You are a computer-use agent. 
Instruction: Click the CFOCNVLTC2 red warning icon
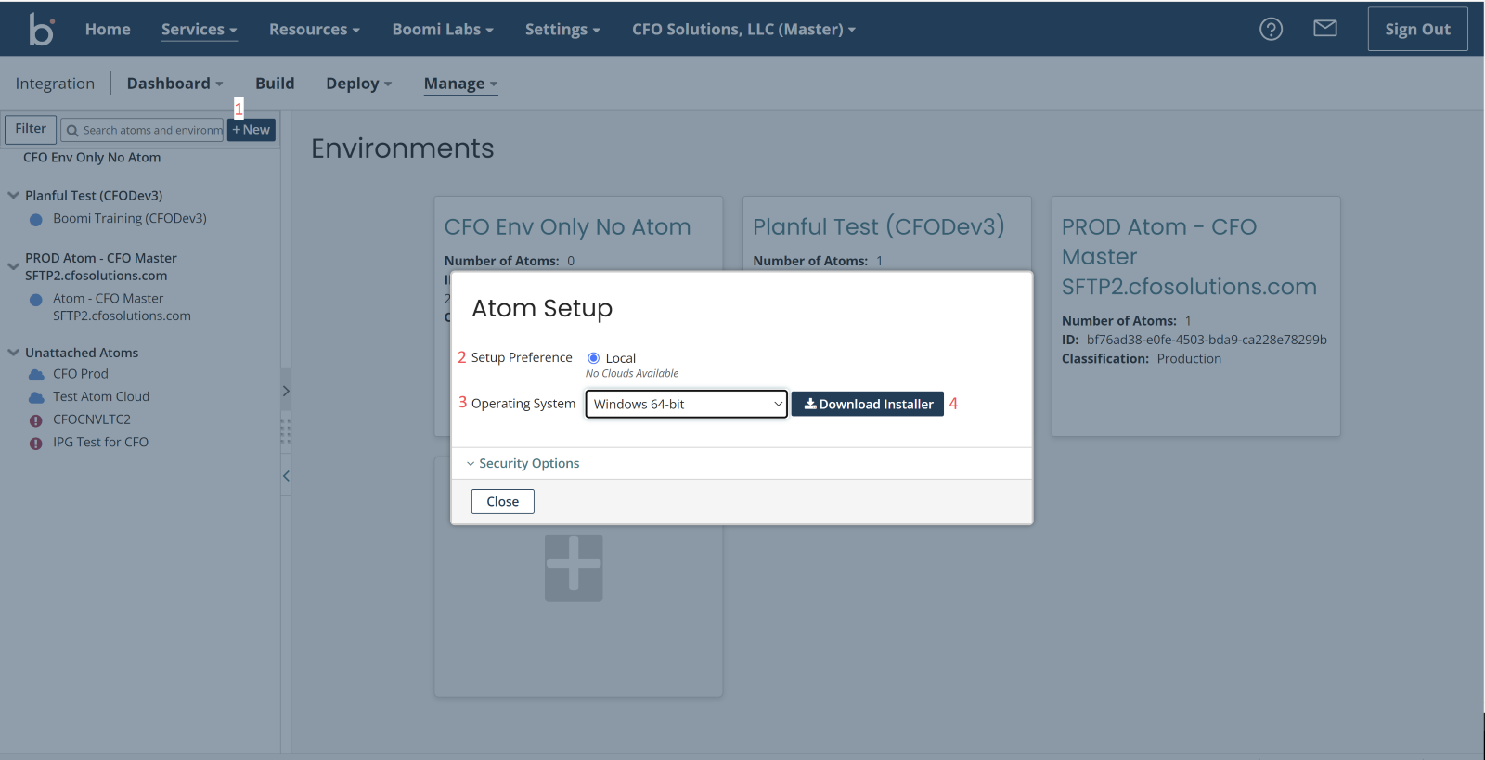pyautogui.click(x=36, y=420)
